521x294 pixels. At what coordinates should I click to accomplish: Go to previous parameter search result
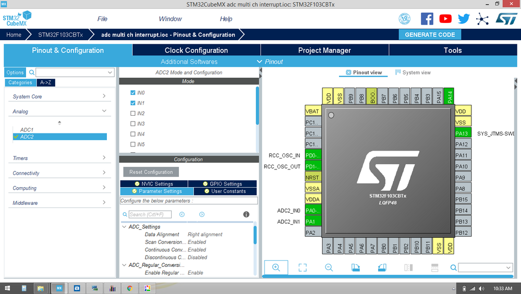182,214
